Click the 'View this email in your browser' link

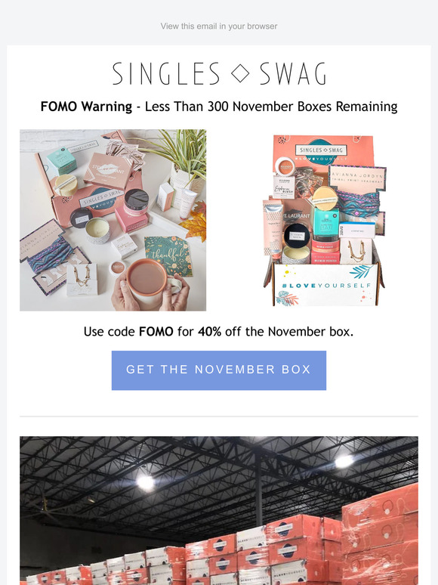[219, 26]
